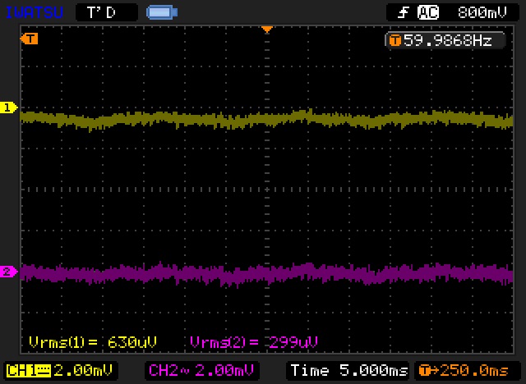Viewport: 526px width, 384px height.
Task: Click the battery level icon
Action: (159, 12)
